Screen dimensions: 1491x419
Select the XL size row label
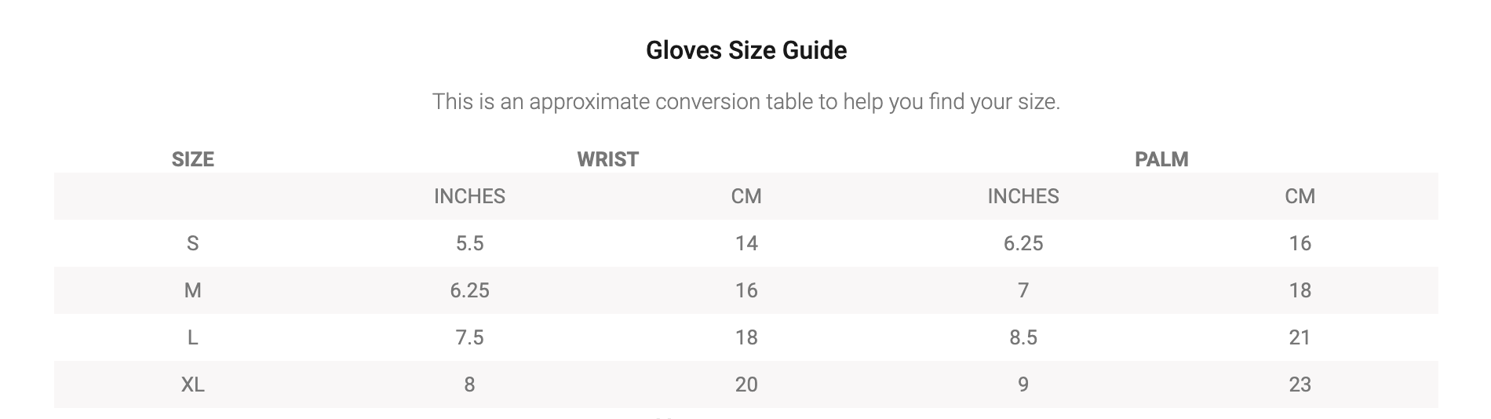click(x=192, y=384)
